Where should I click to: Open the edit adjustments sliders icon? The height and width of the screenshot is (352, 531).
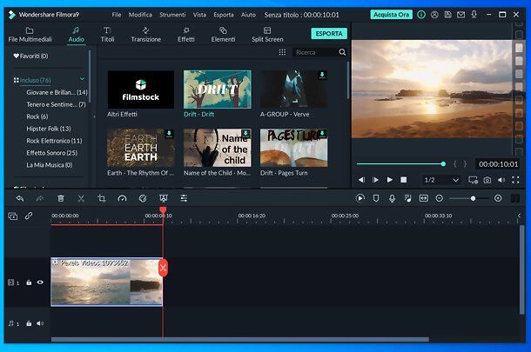coord(184,198)
